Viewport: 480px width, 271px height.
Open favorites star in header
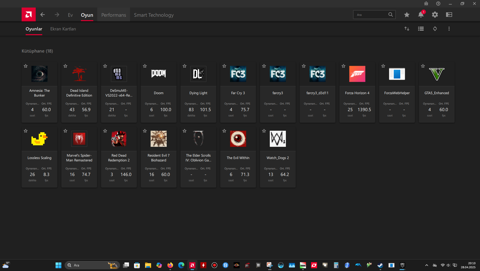pyautogui.click(x=407, y=15)
